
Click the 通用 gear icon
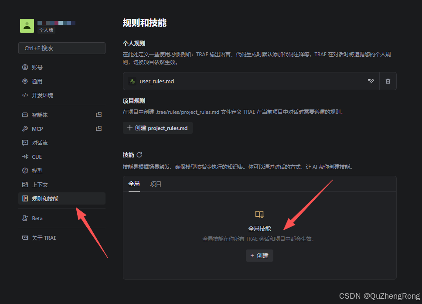[25, 81]
